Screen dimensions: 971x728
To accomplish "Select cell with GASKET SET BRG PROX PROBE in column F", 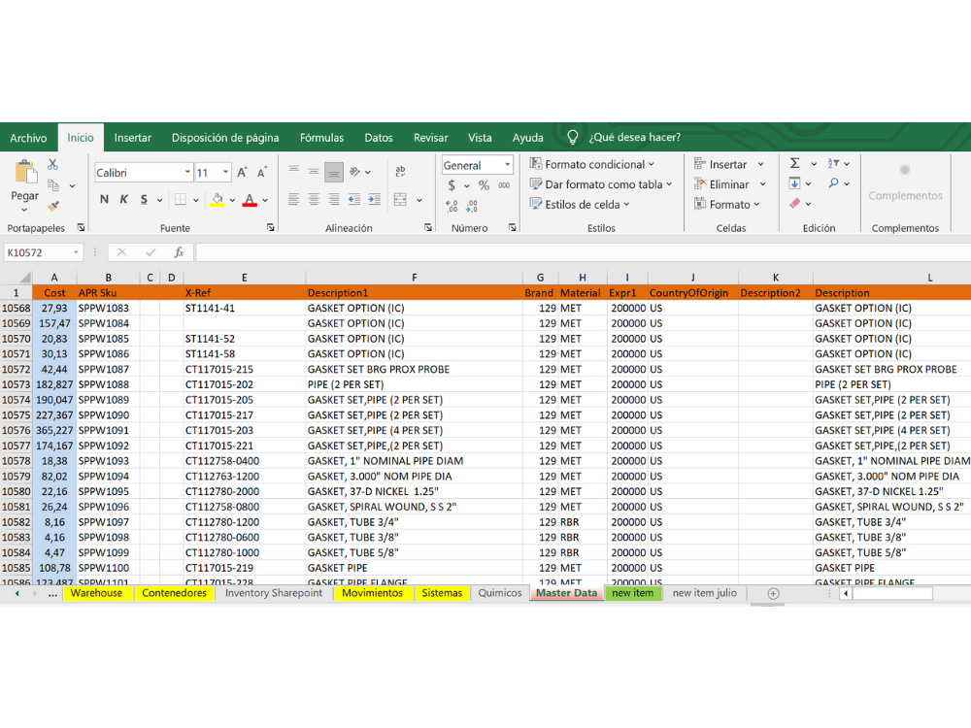I will [x=414, y=369].
